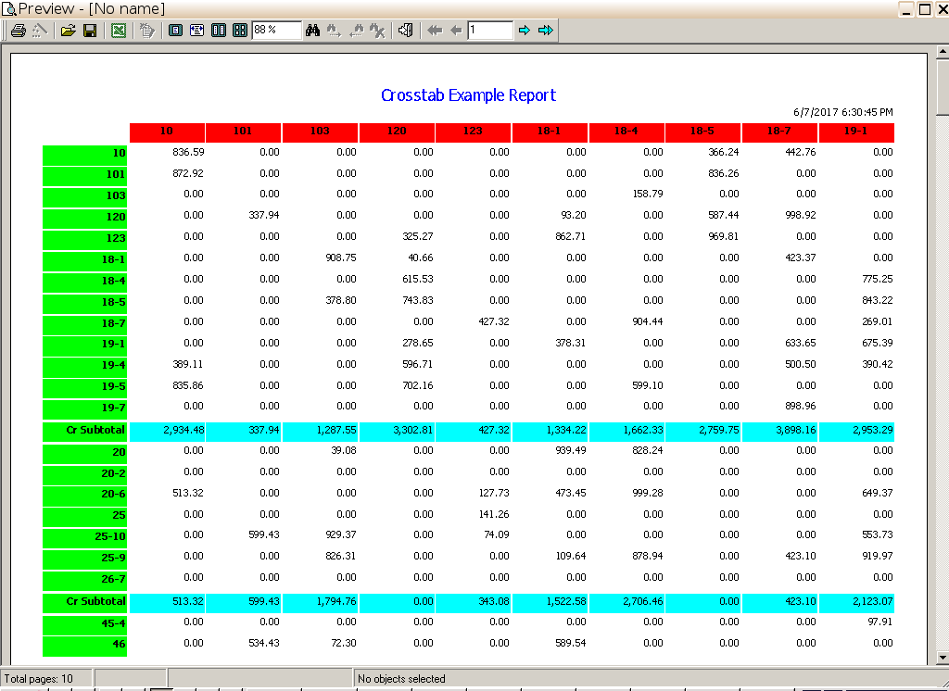Switch to single whole-page view
Viewport: 949px width, 691px height.
(x=175, y=31)
